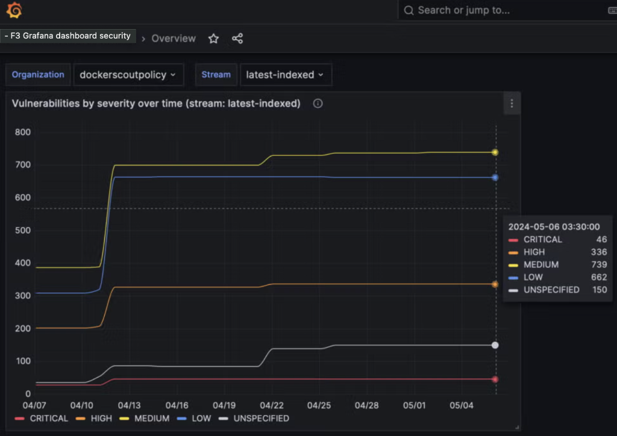Click the Stream variable label
The width and height of the screenshot is (617, 436).
pos(216,75)
